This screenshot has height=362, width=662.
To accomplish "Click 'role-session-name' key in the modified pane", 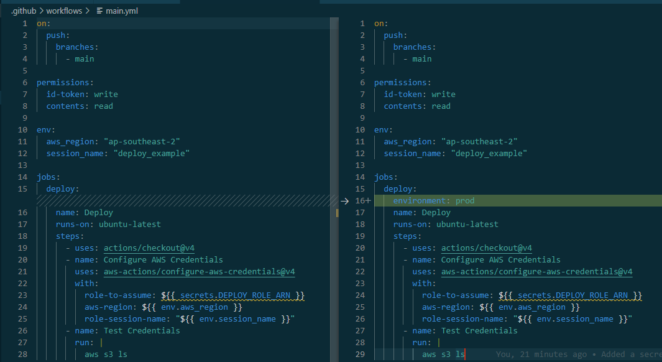I will coord(462,319).
